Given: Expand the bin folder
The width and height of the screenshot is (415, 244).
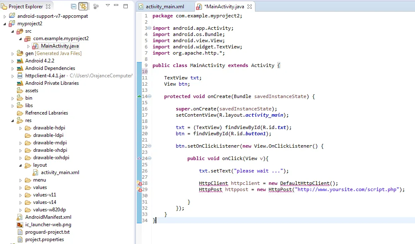Looking at the screenshot, I should [12, 98].
